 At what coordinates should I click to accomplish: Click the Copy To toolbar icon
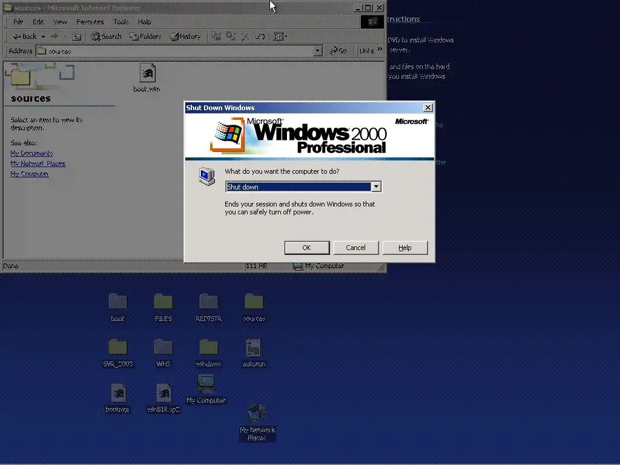pyautogui.click(x=231, y=37)
